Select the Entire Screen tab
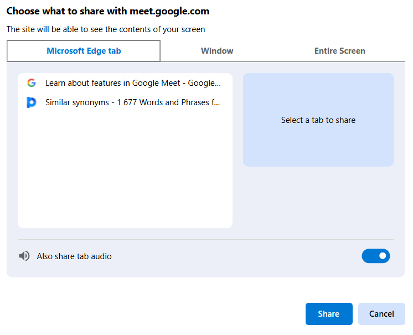Image resolution: width=413 pixels, height=335 pixels. pyautogui.click(x=339, y=51)
